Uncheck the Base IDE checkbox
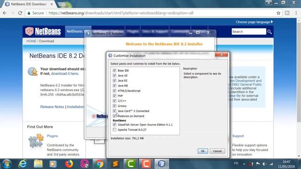Viewport: 301px width, 169px height. click(x=115, y=70)
